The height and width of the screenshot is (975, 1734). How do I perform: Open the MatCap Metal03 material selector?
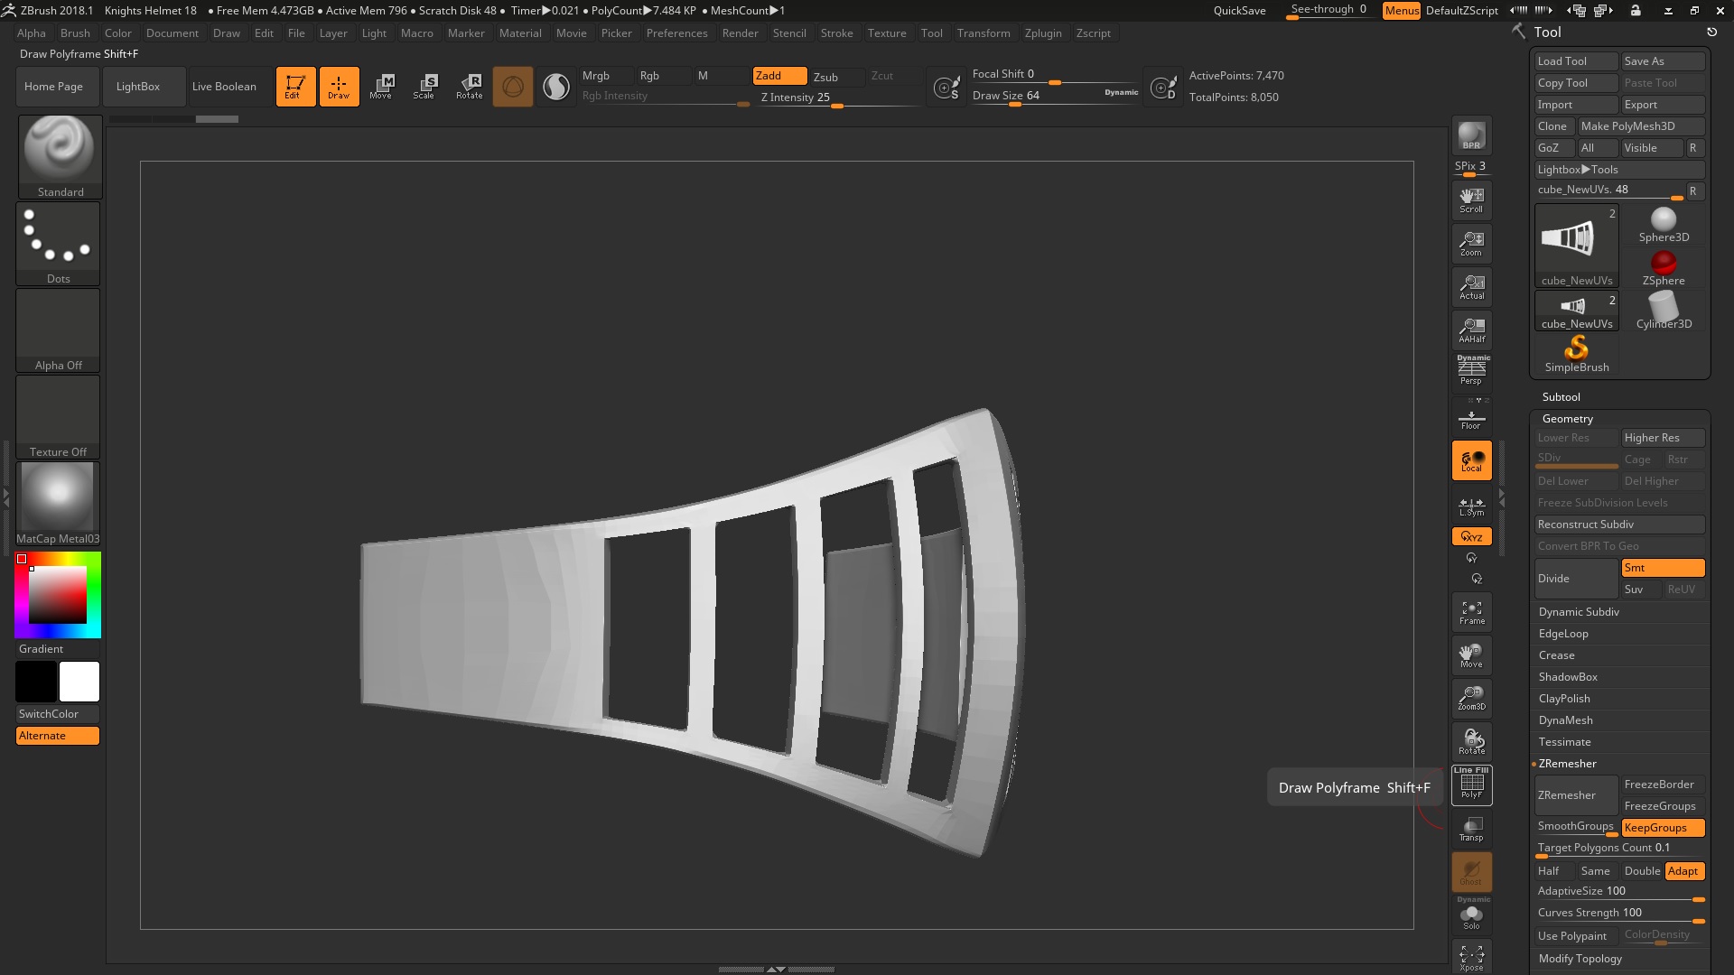(58, 504)
